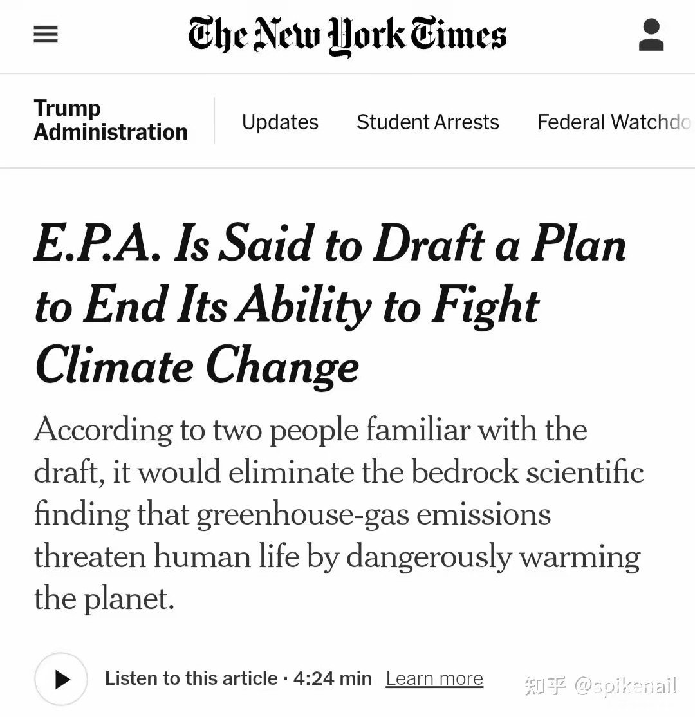
Task: Click "Climate Change" in the headline
Action: tap(197, 366)
